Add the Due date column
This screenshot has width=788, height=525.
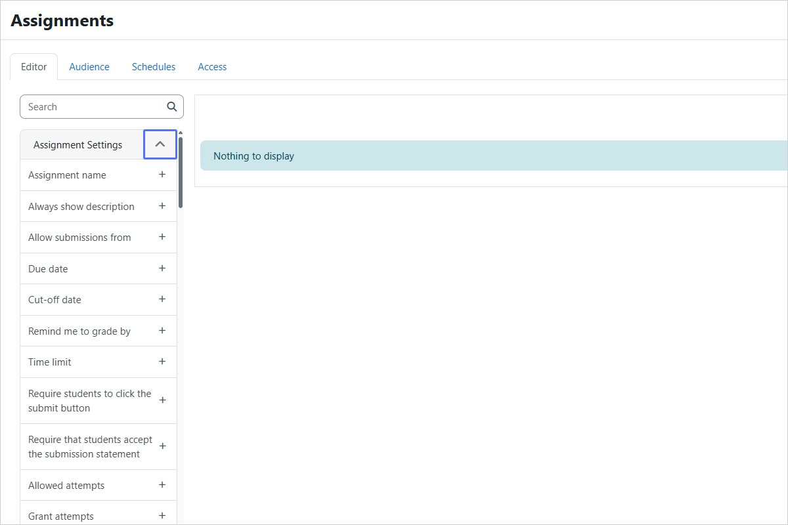162,268
